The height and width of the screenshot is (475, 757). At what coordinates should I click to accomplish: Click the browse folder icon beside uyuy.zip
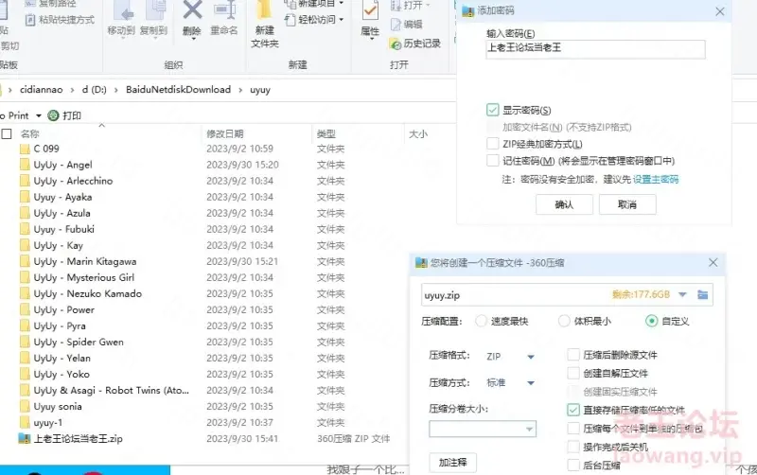[x=702, y=294]
